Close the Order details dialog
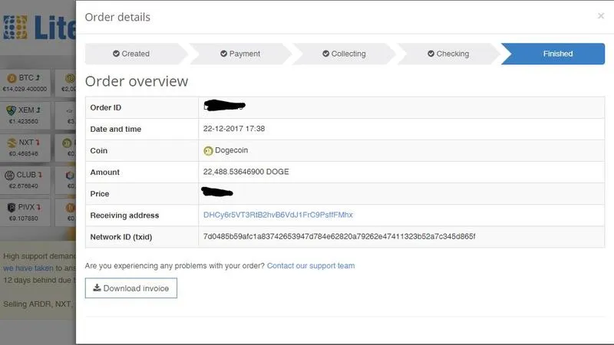614x345 pixels. (601, 15)
